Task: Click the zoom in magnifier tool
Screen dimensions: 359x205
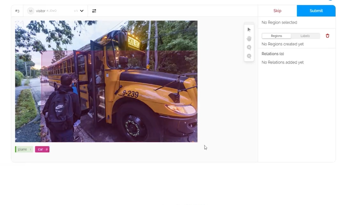Action: point(249,47)
